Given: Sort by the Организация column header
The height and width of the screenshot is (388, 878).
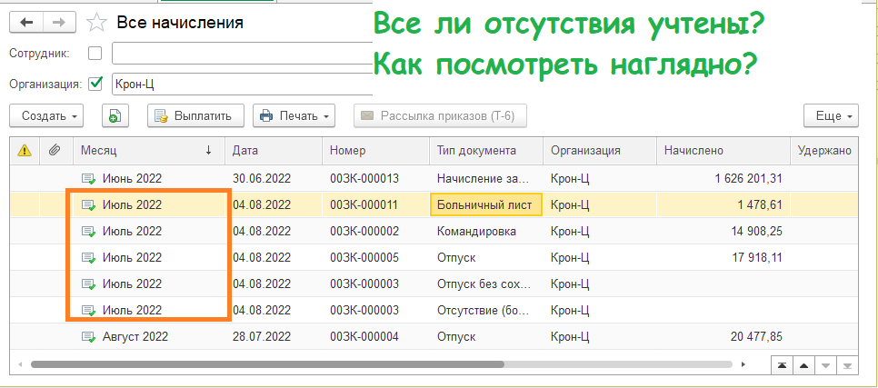Looking at the screenshot, I should point(599,150).
